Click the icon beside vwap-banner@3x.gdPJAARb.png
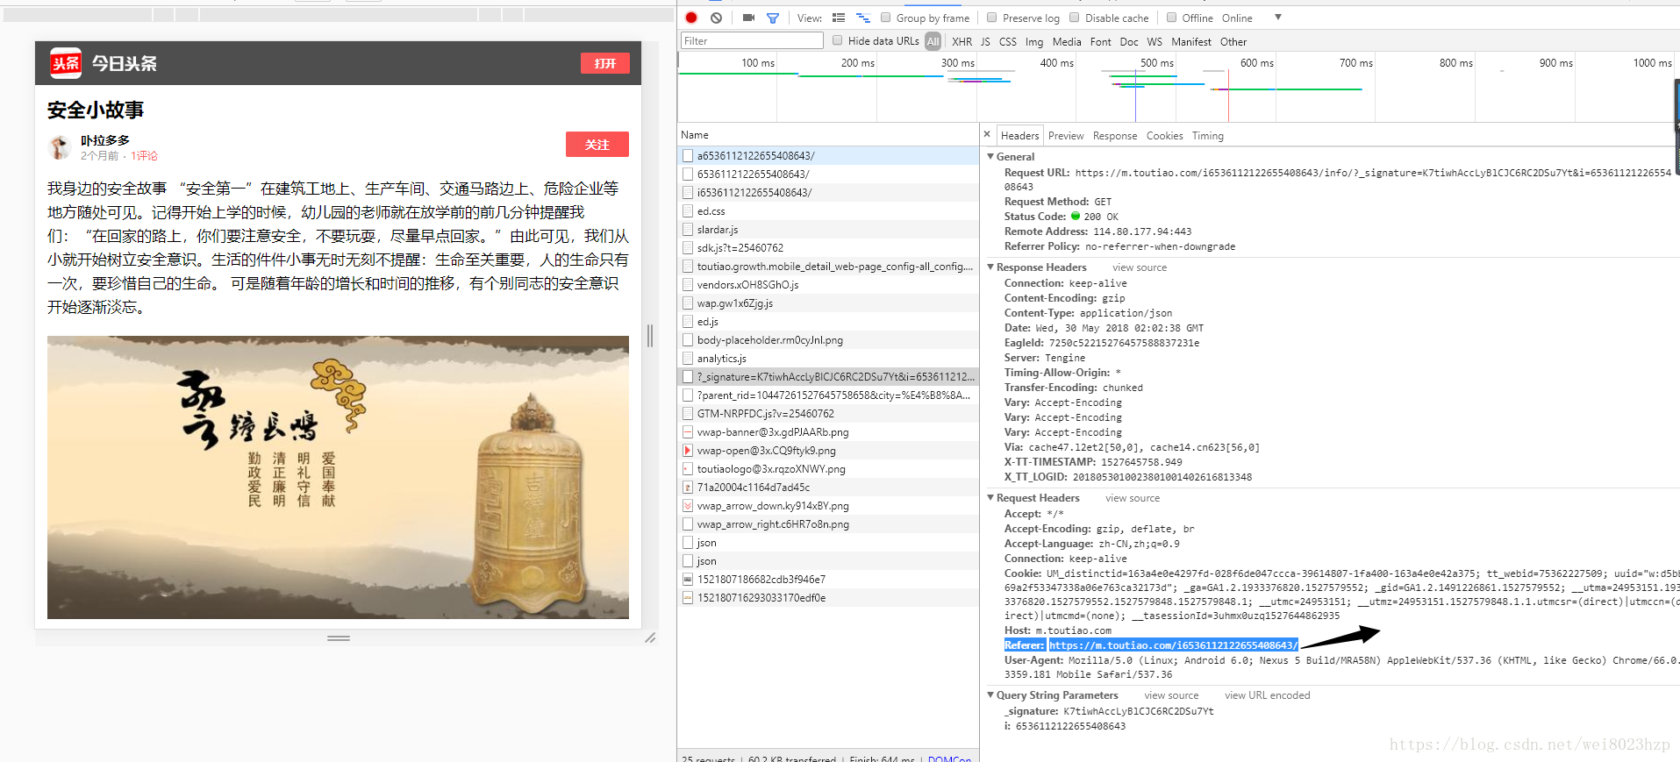This screenshot has height=762, width=1680. click(x=688, y=431)
